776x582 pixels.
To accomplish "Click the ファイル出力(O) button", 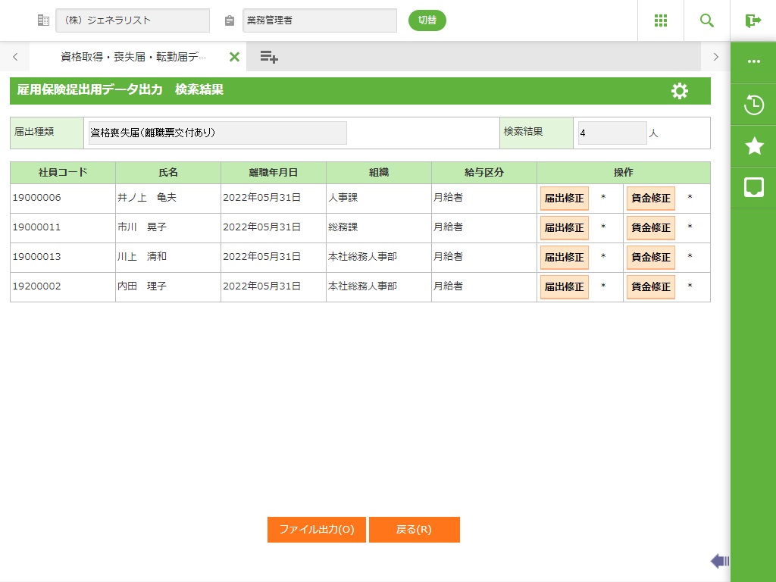I will (x=317, y=530).
